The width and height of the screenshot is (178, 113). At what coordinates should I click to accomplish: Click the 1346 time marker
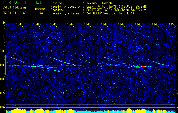[104, 24]
